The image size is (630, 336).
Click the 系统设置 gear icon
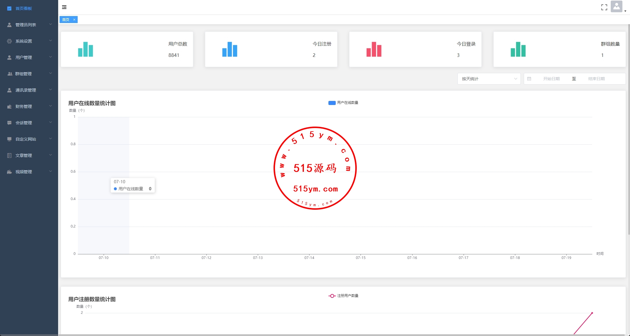[9, 41]
